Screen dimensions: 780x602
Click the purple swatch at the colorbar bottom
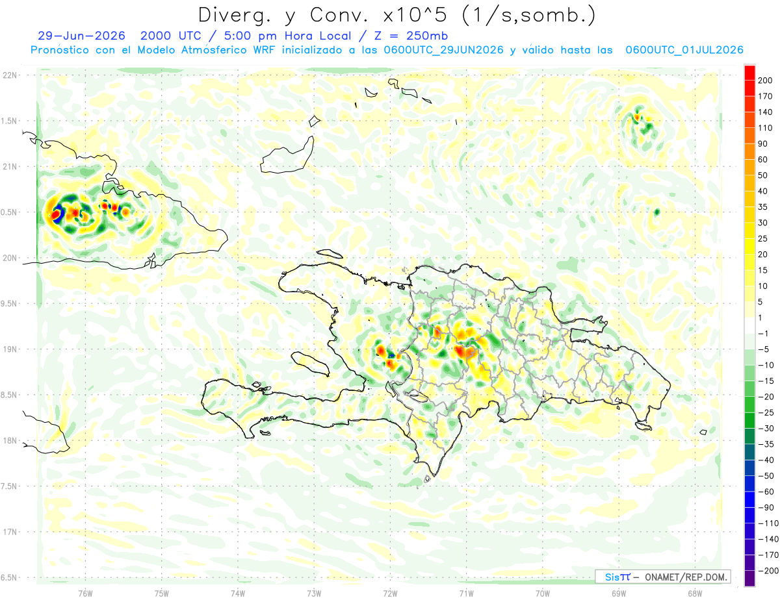pos(750,578)
